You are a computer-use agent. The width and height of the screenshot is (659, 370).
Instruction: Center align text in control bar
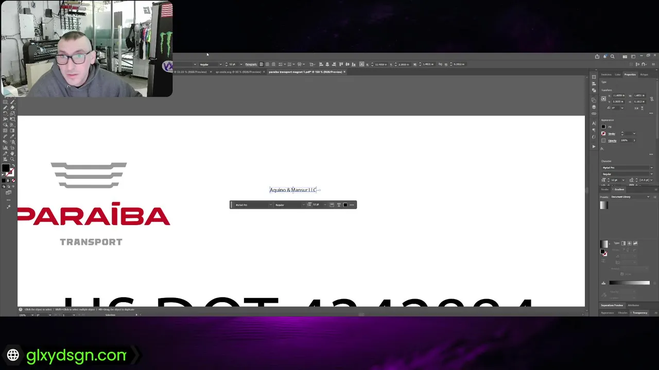pos(267,64)
